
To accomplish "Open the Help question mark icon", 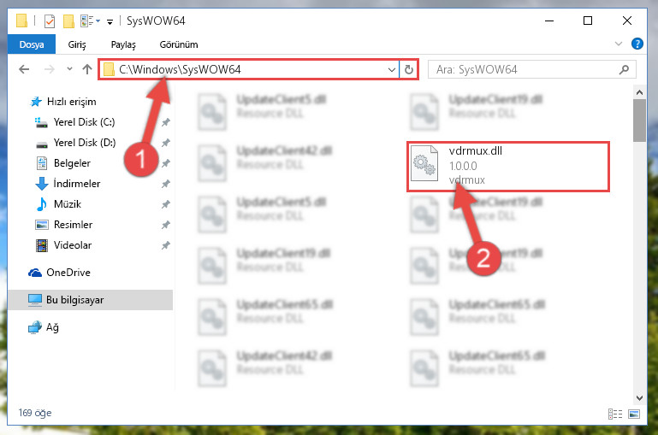I will pos(637,44).
